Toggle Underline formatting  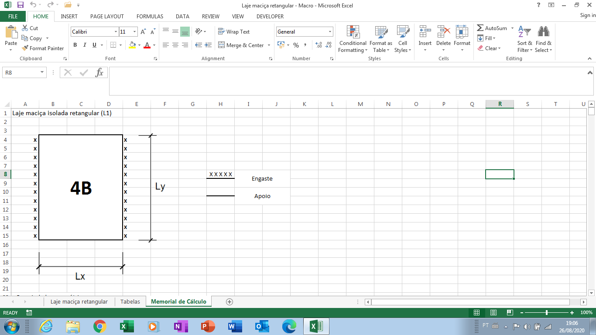click(94, 45)
